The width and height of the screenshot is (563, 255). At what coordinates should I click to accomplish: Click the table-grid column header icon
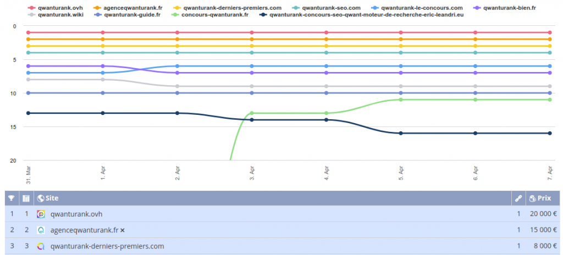coord(26,198)
